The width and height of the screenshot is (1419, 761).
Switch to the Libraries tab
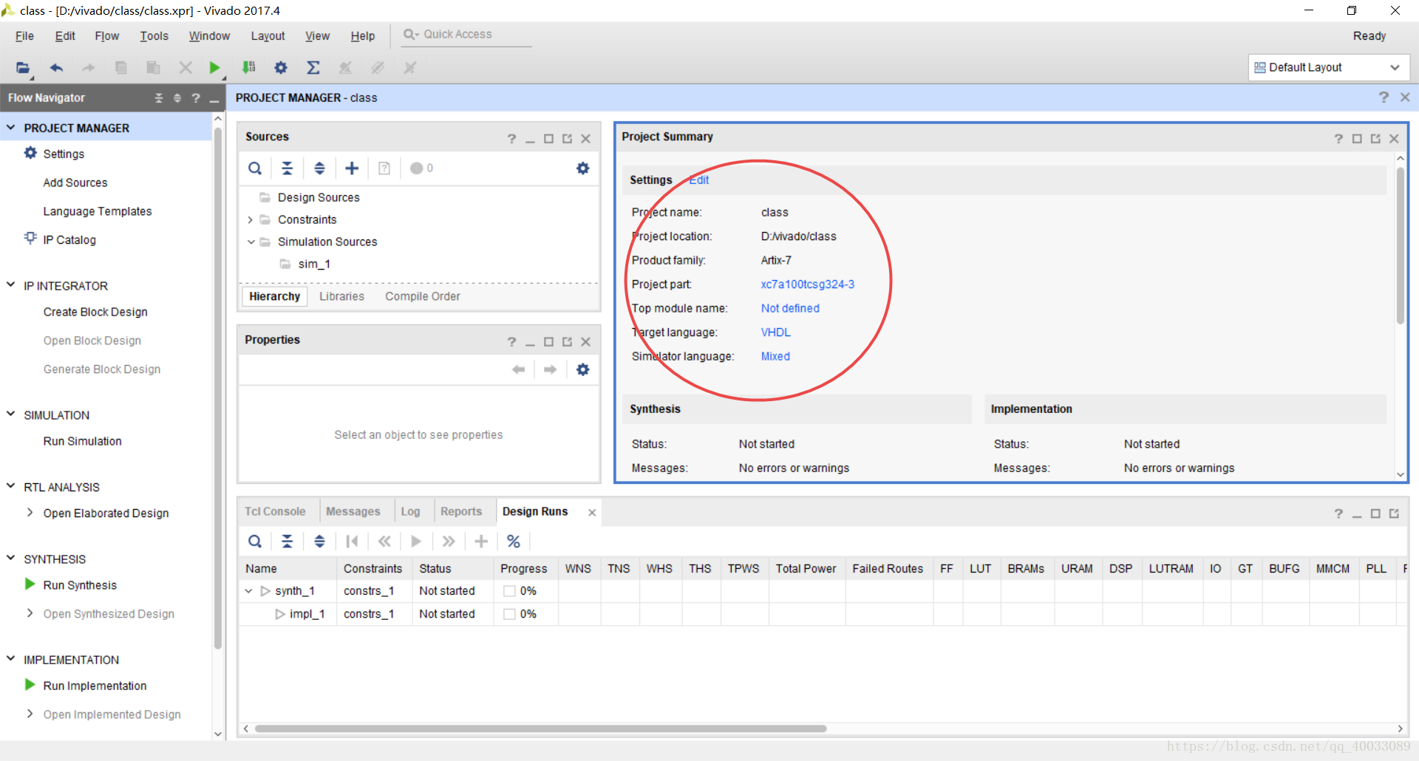pos(341,296)
